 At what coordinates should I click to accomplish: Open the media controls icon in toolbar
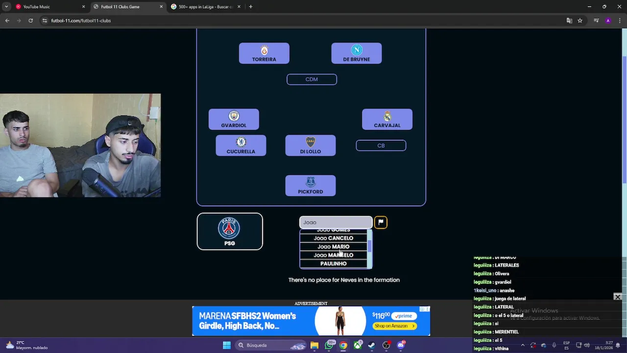(x=596, y=21)
